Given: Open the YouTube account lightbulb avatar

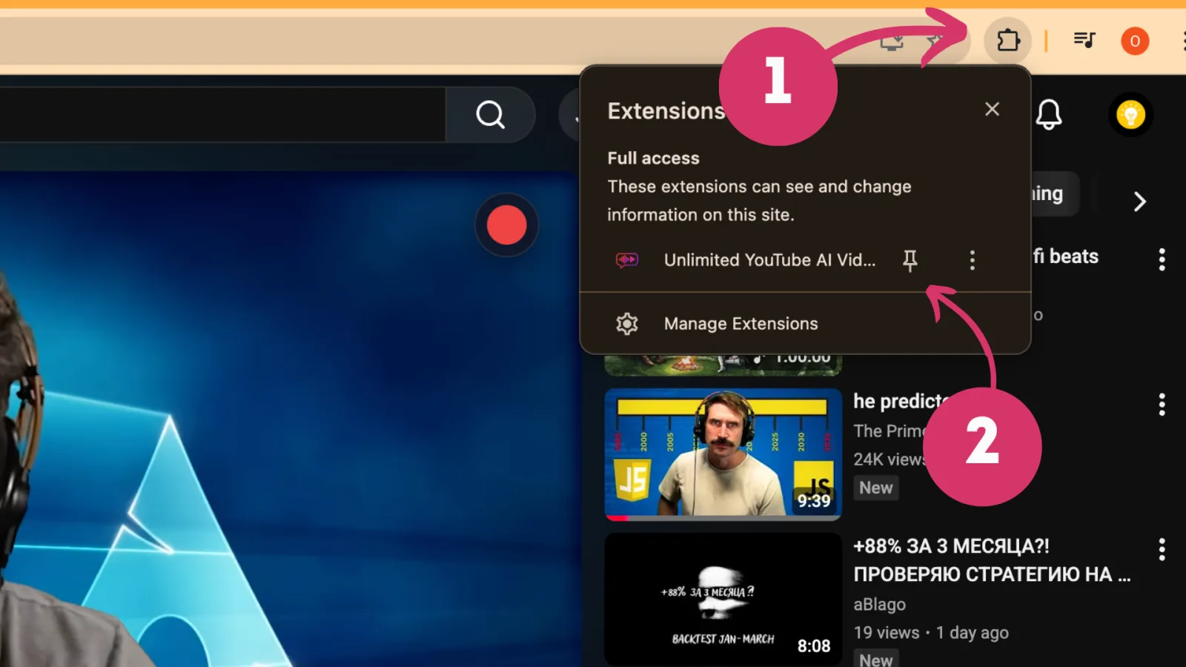Looking at the screenshot, I should 1130,115.
